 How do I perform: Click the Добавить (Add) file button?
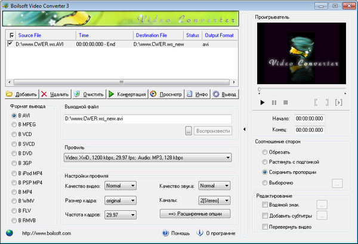click(21, 94)
